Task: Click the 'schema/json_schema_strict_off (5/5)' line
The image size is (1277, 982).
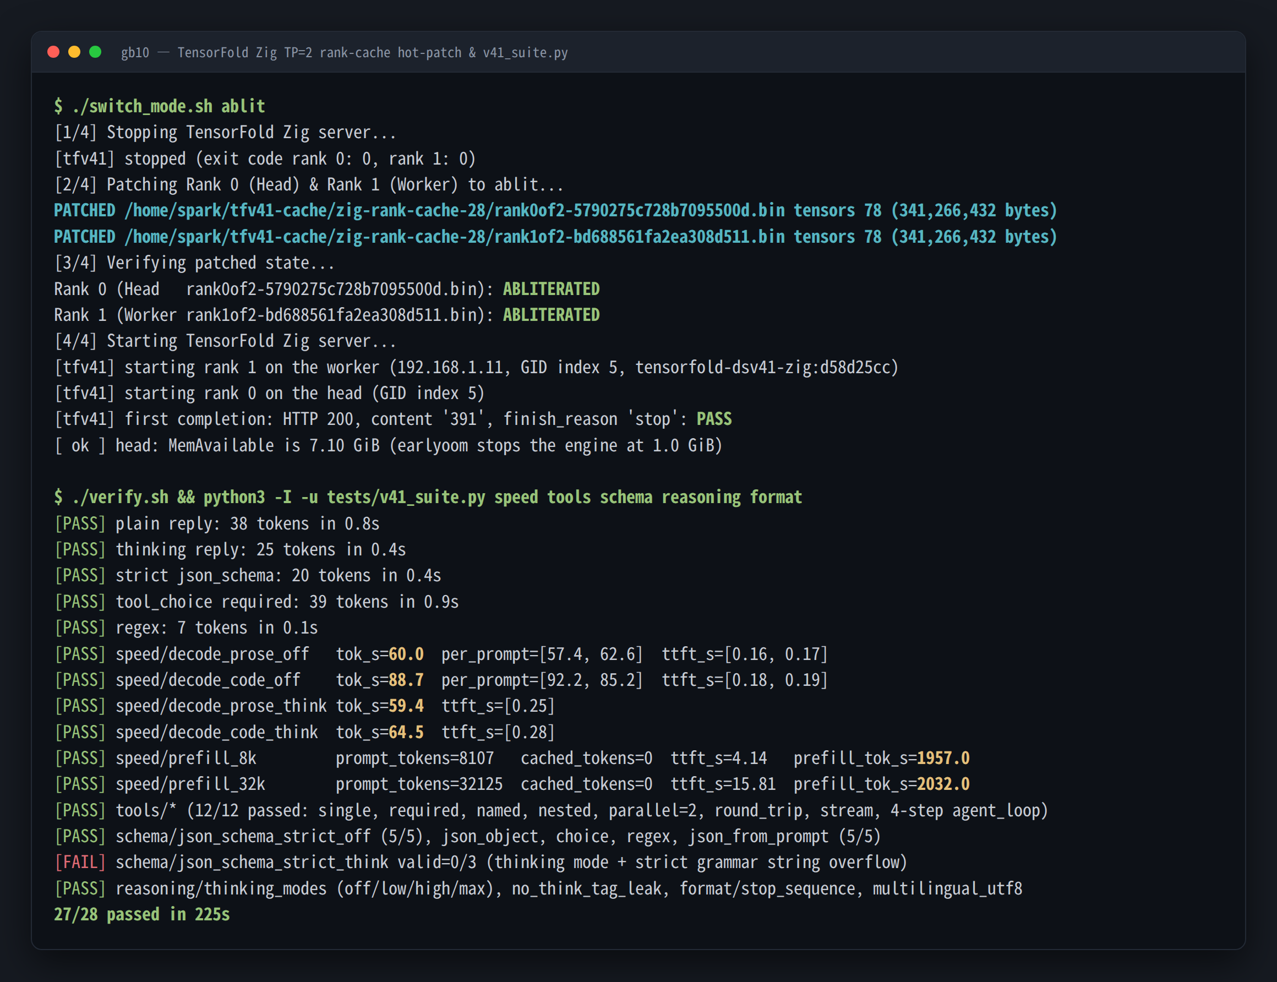Action: [x=467, y=837]
